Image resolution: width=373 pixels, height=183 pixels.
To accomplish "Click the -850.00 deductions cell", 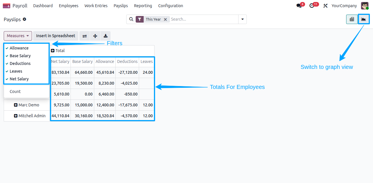I will pos(127,94).
